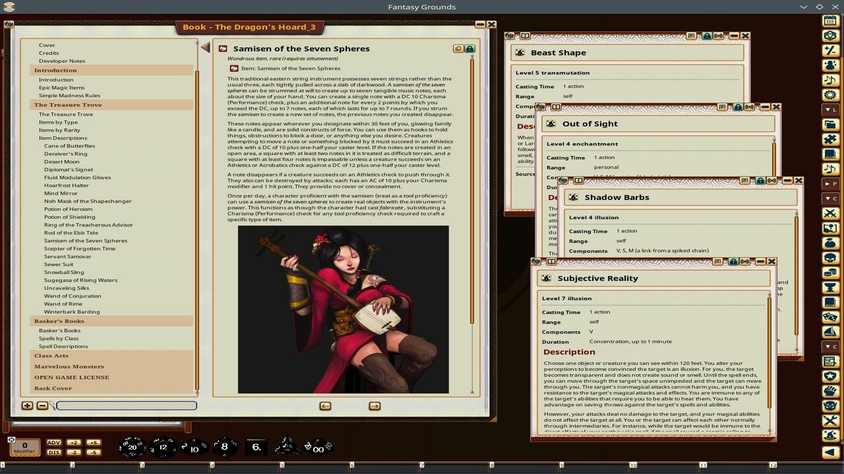Click the chat bubble icon on Beast Shape's title bar

pyautogui.click(x=690, y=36)
